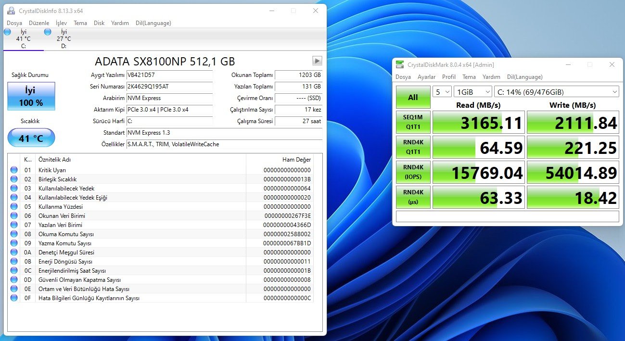The image size is (625, 341).
Task: Select the D: drive tab showing 27 °C
Action: 64,39
